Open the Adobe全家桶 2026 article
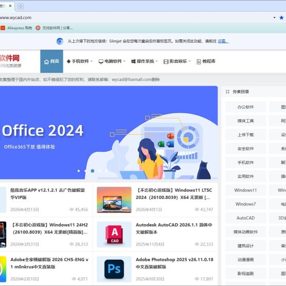The height and width of the screenshot is (286, 286). (x=49, y=263)
